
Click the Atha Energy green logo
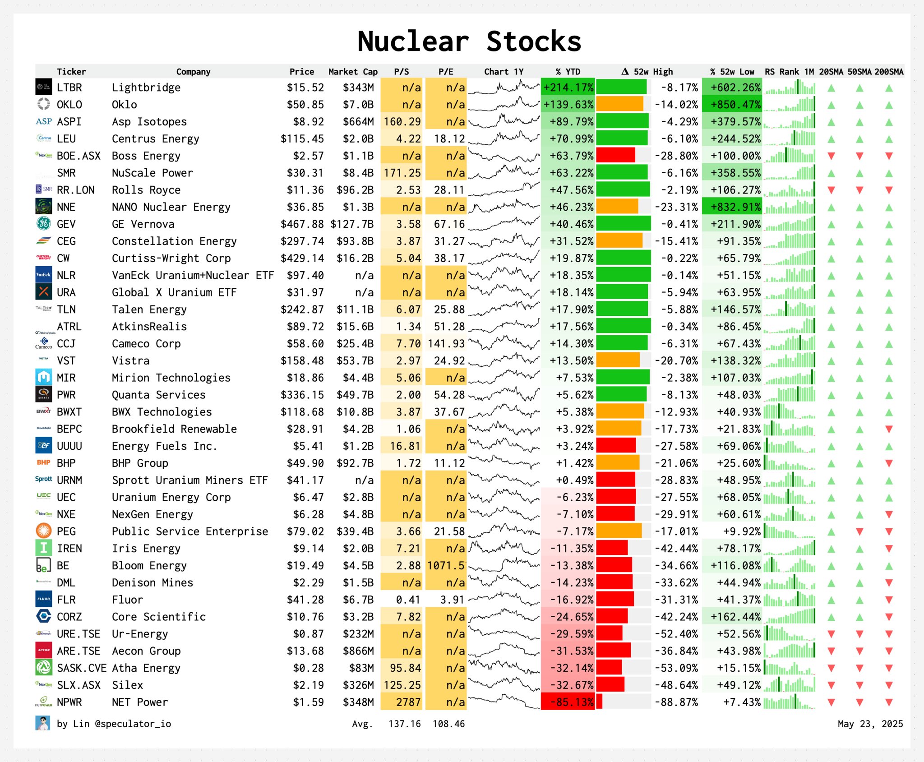pos(44,668)
